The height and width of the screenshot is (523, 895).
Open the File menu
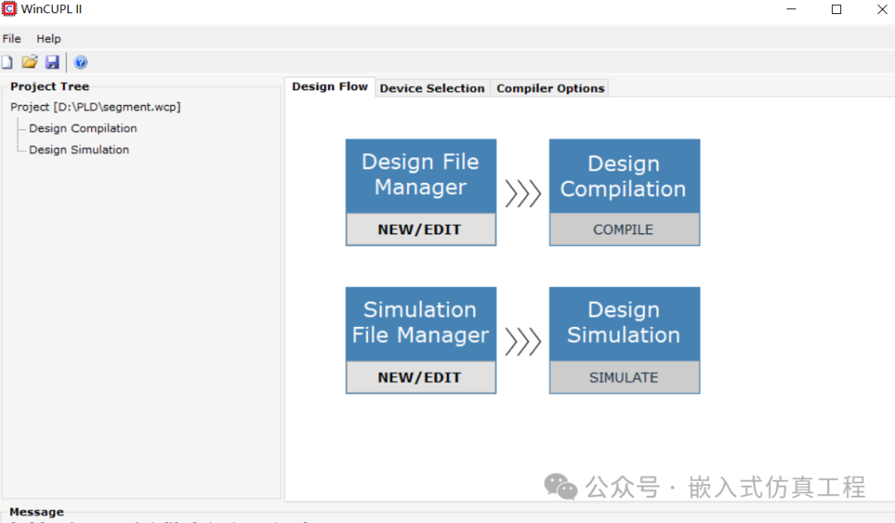[12, 39]
